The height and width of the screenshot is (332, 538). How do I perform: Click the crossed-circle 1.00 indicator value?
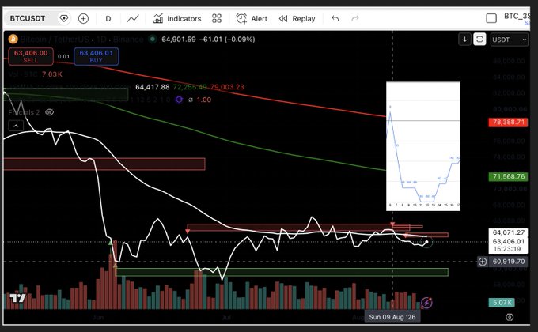pos(199,100)
